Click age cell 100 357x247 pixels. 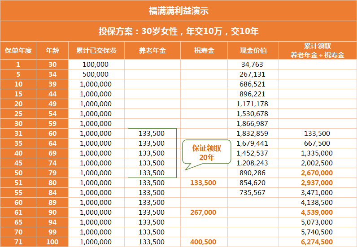(52, 242)
